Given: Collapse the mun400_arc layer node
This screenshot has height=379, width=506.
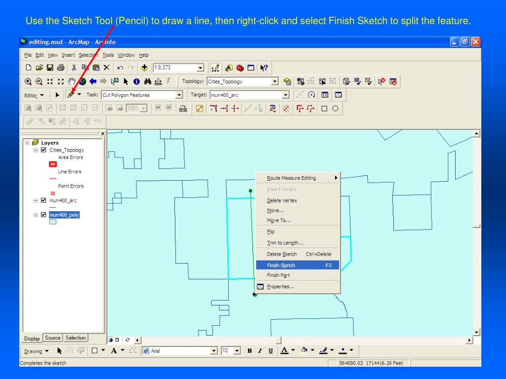Looking at the screenshot, I should click(x=36, y=200).
